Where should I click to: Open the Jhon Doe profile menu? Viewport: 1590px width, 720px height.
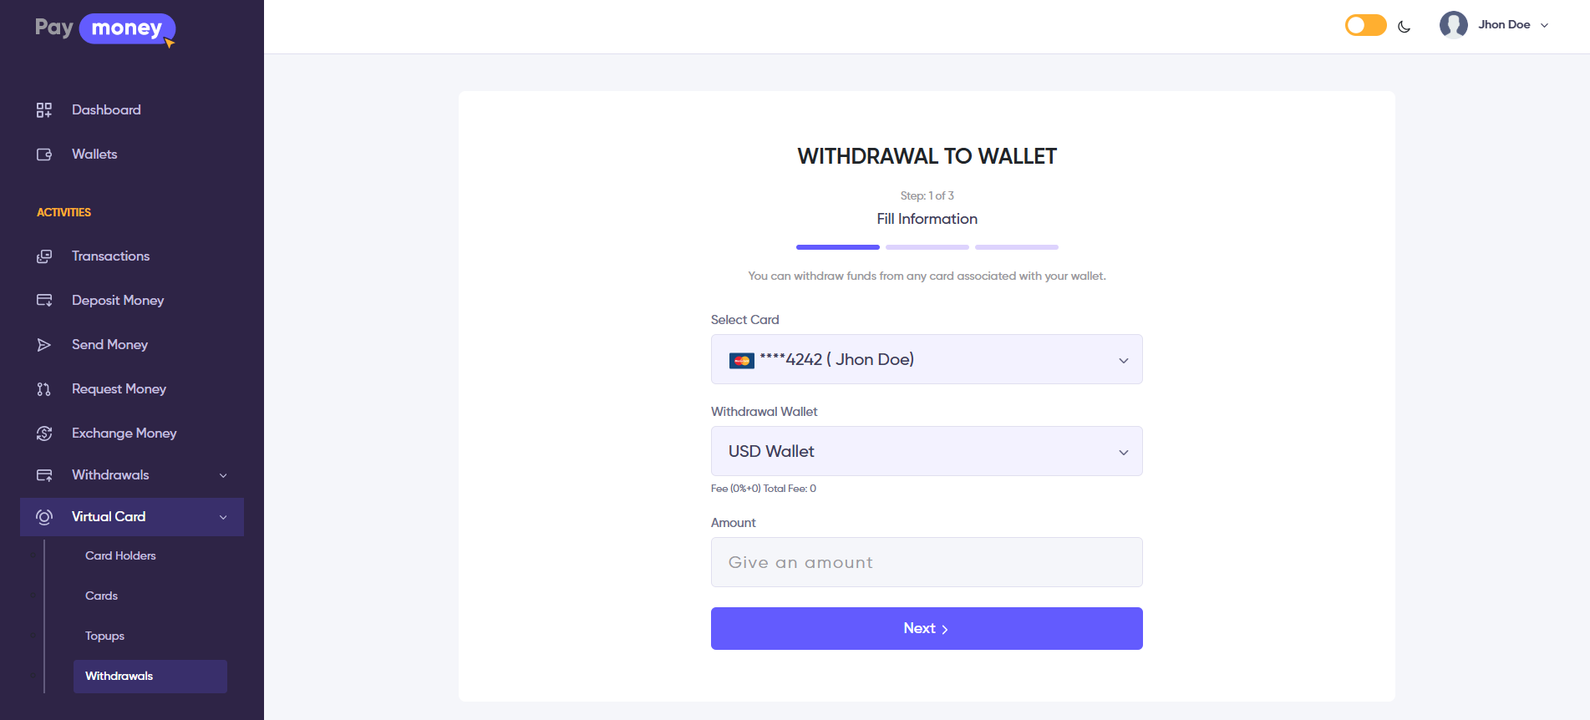coord(1495,25)
